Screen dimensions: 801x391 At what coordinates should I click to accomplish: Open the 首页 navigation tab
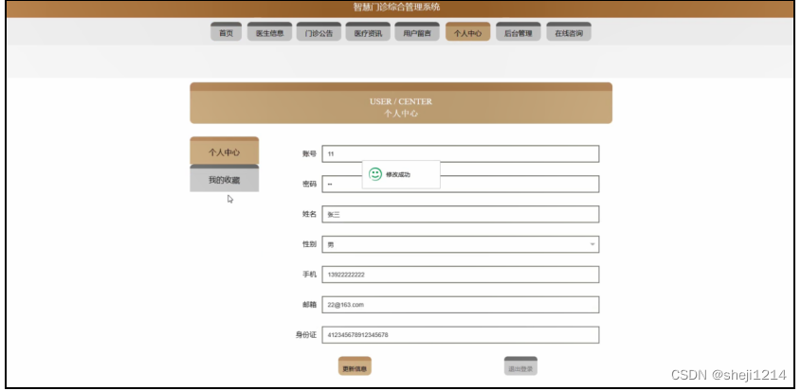[x=226, y=31]
